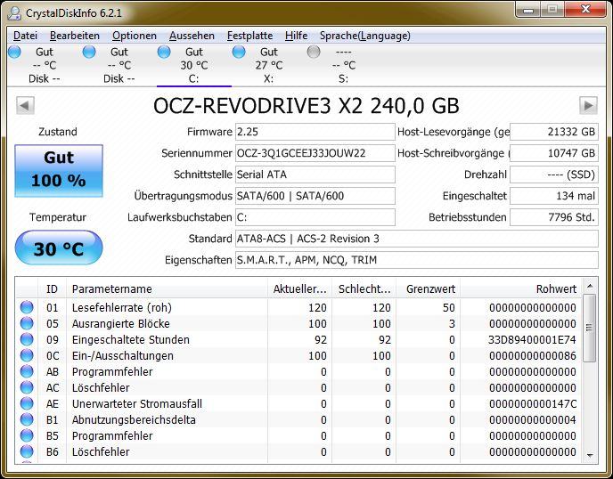Click raw value 000000000147C
The width and height of the screenshot is (613, 479).
pos(533,403)
